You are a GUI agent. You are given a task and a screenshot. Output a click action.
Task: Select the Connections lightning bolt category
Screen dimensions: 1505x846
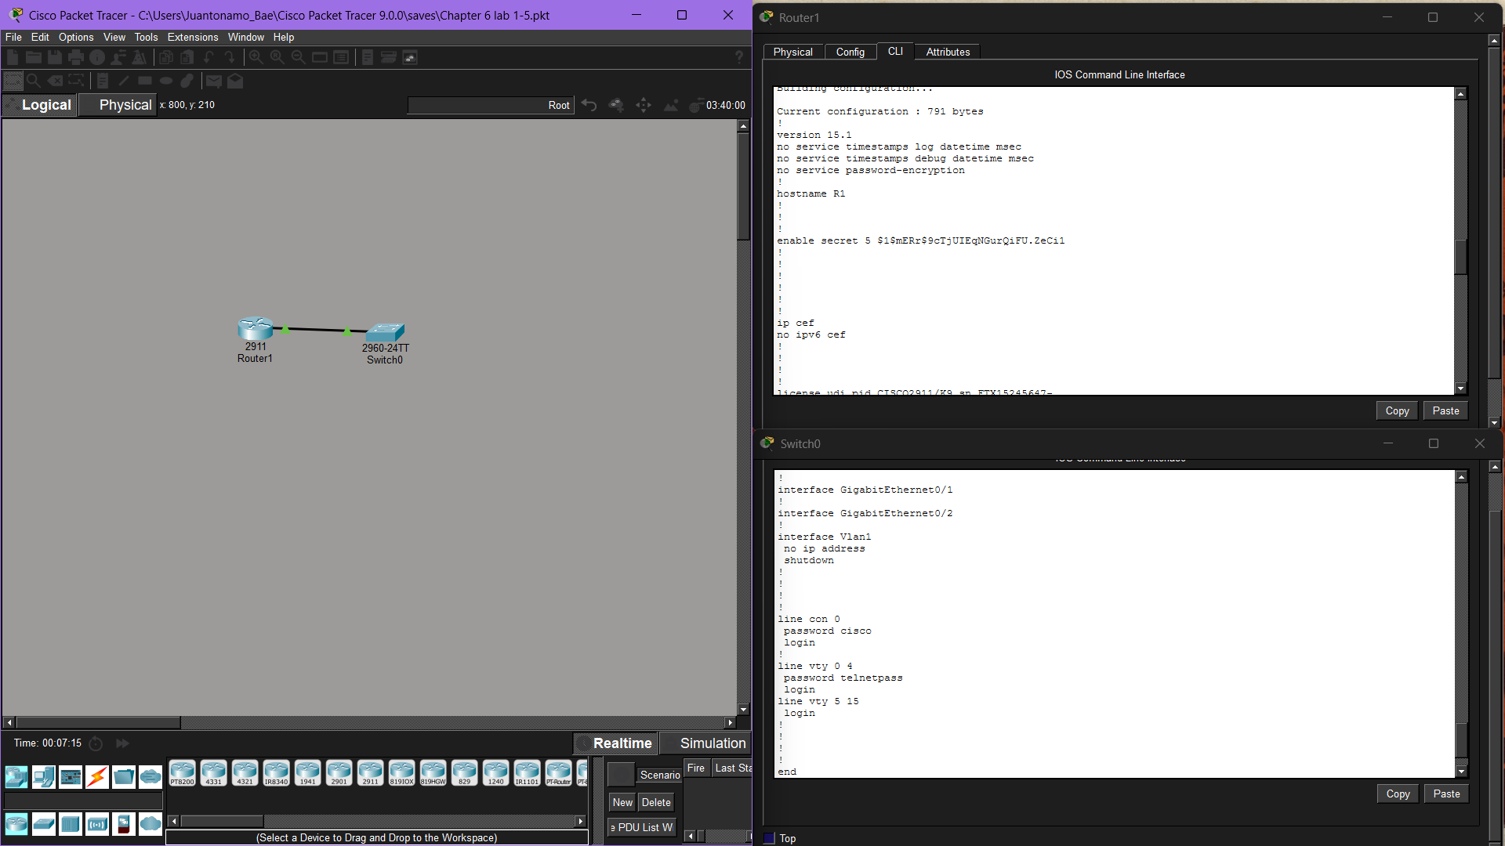pos(97,777)
